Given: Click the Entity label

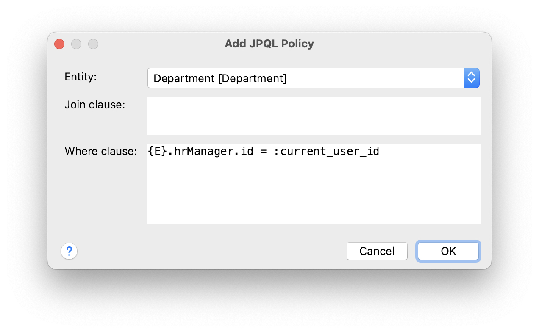Looking at the screenshot, I should [x=81, y=77].
